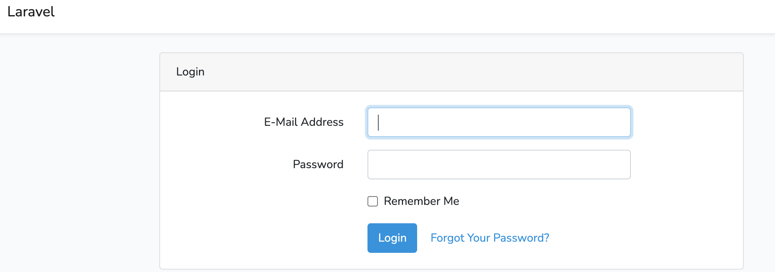Place cursor in the email text box
This screenshot has width=775, height=272.
[x=499, y=122]
